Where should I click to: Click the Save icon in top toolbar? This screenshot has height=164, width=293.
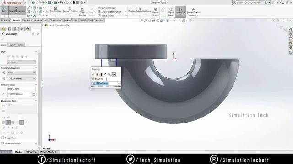pos(49,3)
